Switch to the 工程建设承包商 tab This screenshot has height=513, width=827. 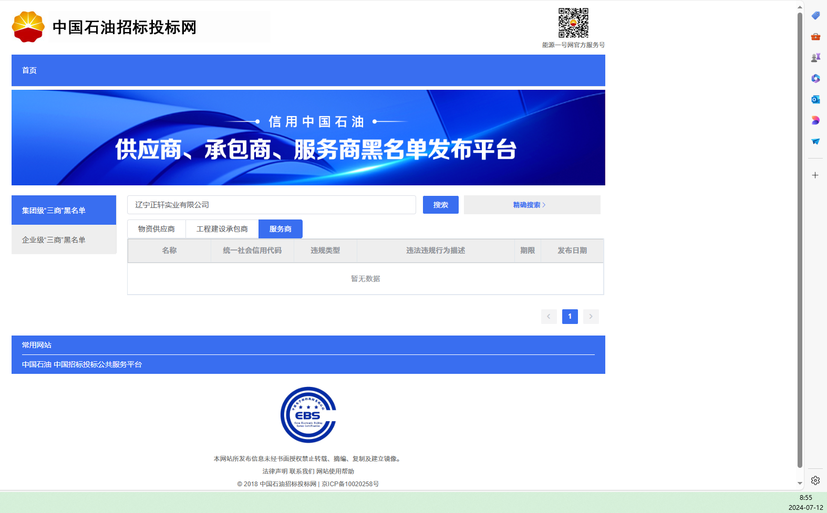coord(222,229)
